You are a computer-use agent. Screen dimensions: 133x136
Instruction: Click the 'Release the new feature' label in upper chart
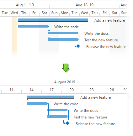pyautogui.click(x=106, y=47)
